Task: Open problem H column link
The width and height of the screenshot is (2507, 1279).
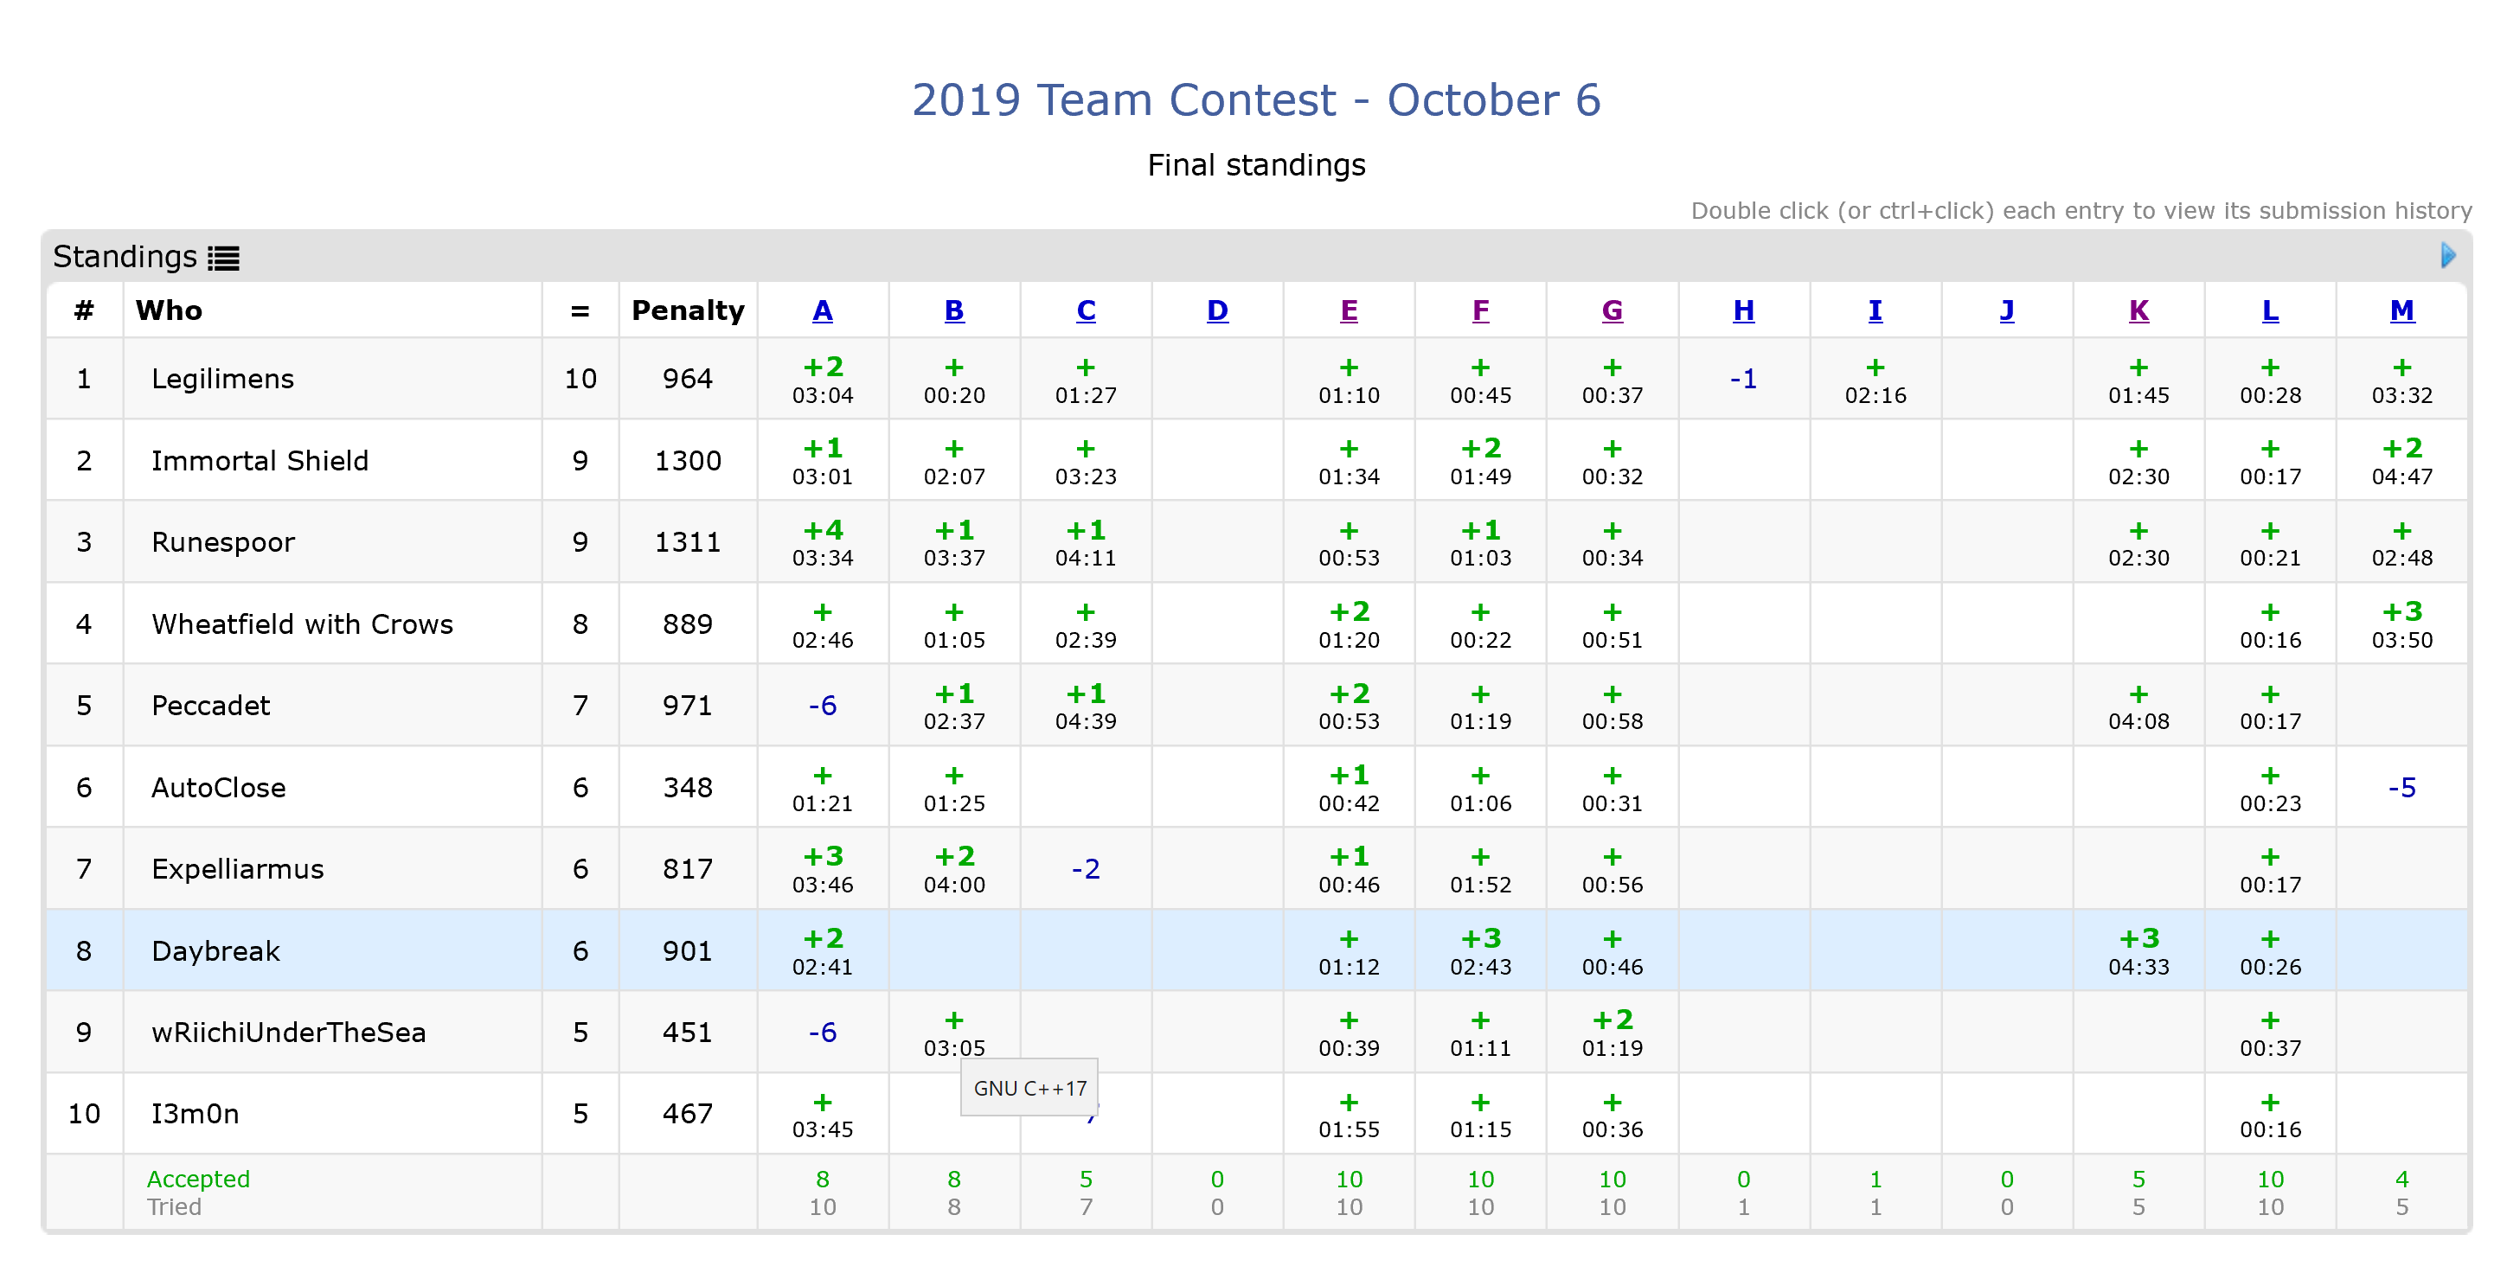Action: click(1743, 310)
